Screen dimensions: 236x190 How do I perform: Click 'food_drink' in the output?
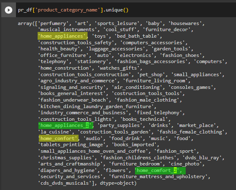click(126, 139)
